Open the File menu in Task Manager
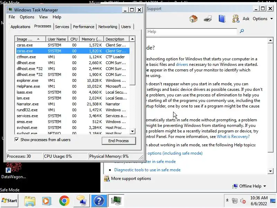Viewport: 277px width, 208px height. (12, 17)
